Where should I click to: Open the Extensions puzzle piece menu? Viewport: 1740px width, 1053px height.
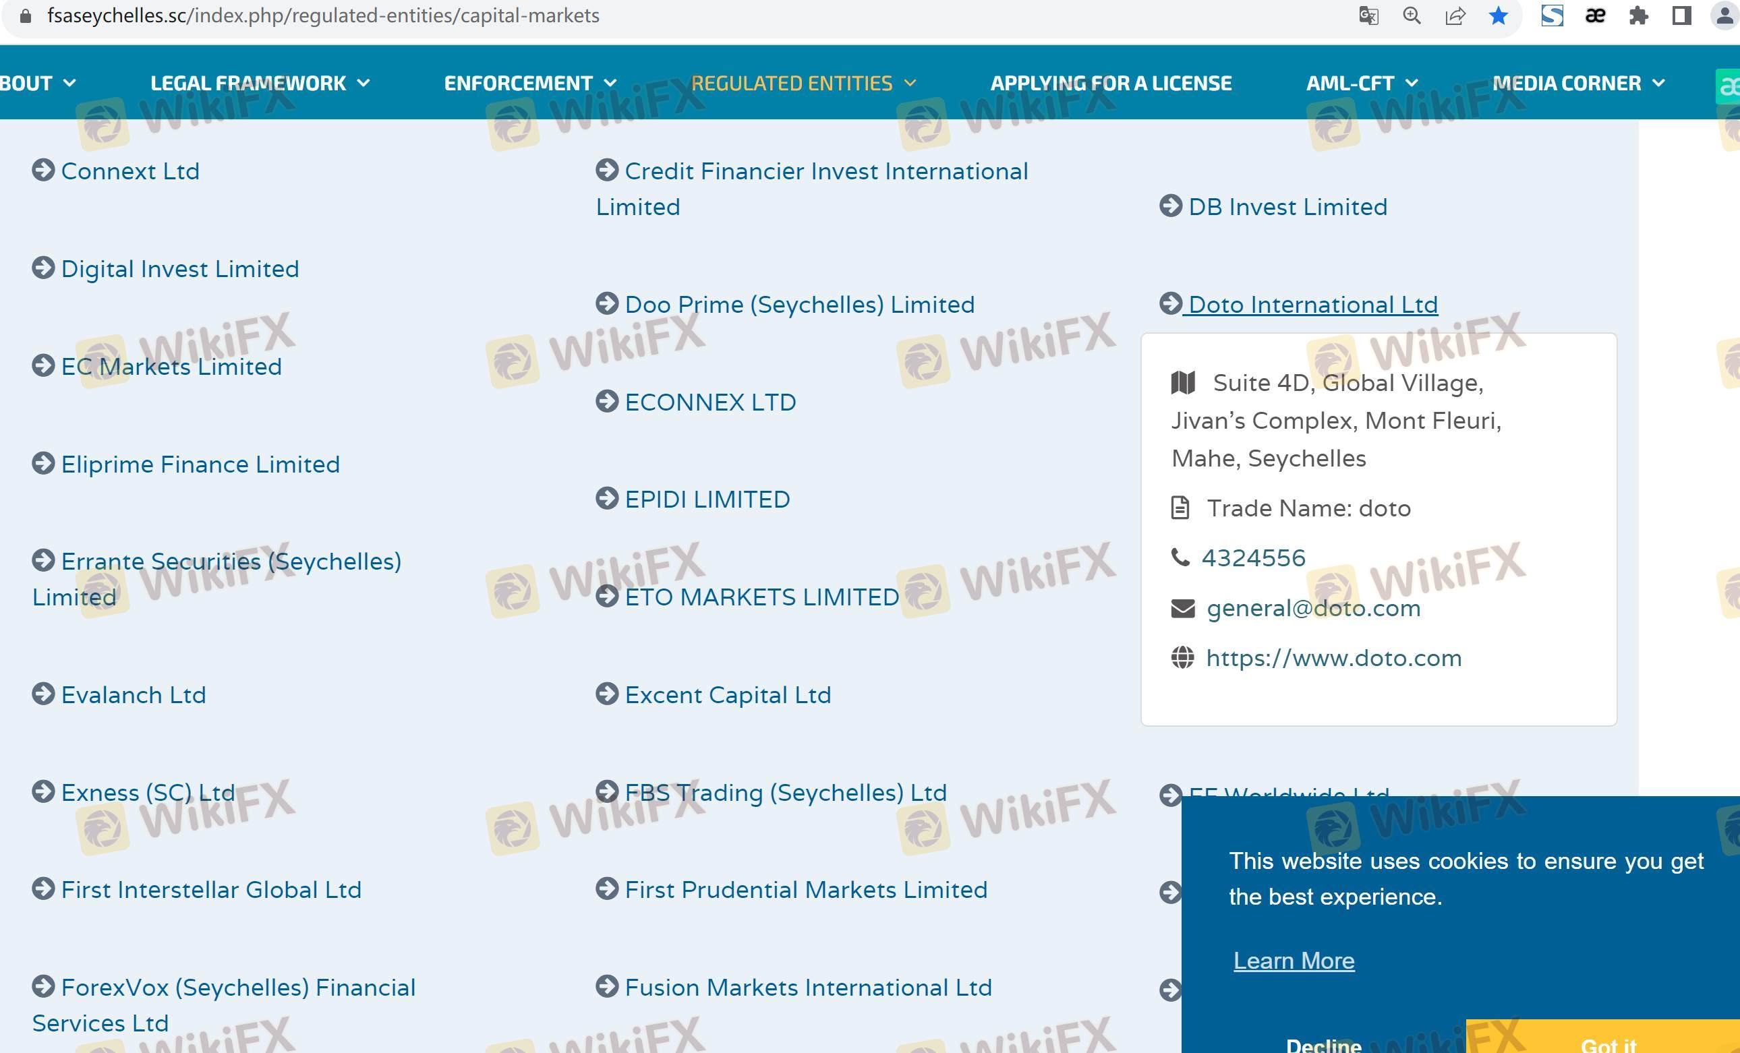(1638, 16)
